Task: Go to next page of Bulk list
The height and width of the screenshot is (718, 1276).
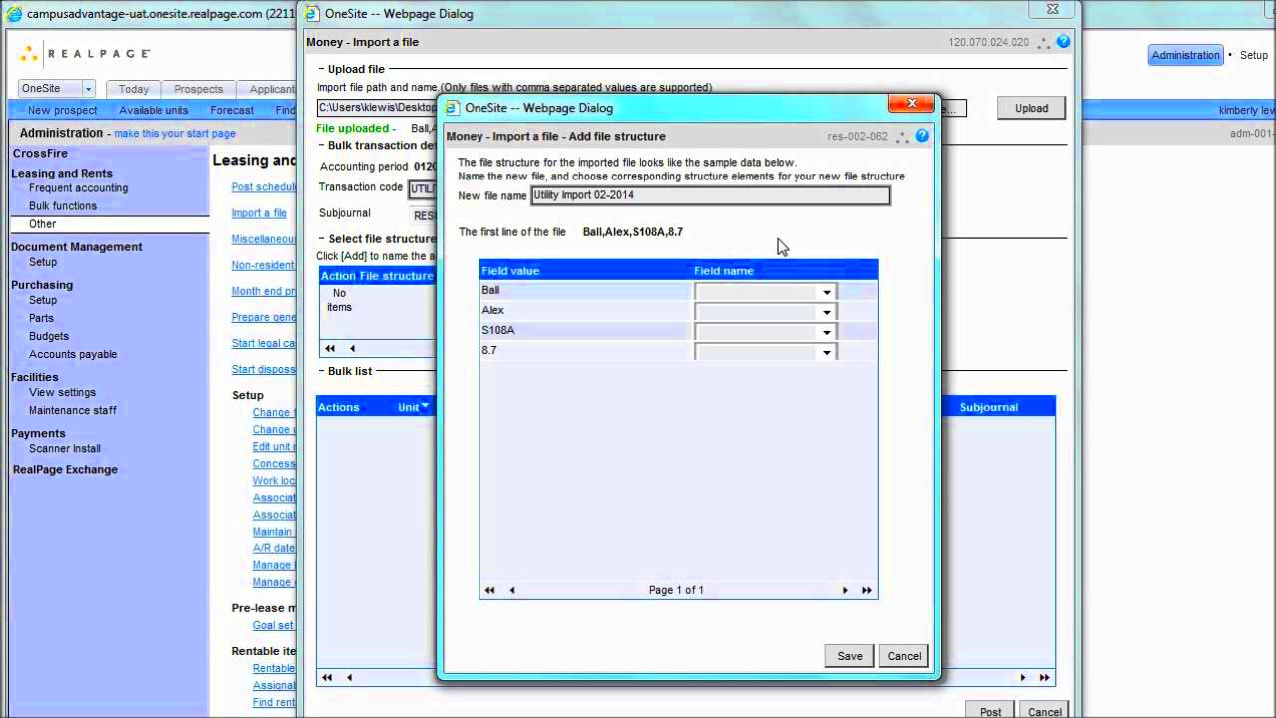Action: [1022, 677]
